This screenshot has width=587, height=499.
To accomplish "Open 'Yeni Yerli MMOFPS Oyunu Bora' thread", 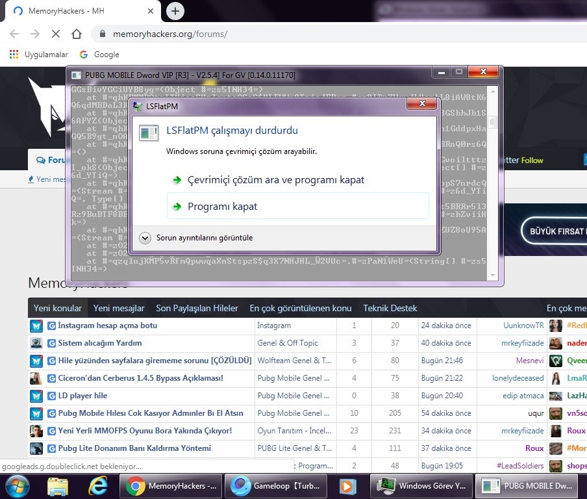I will click(x=145, y=431).
